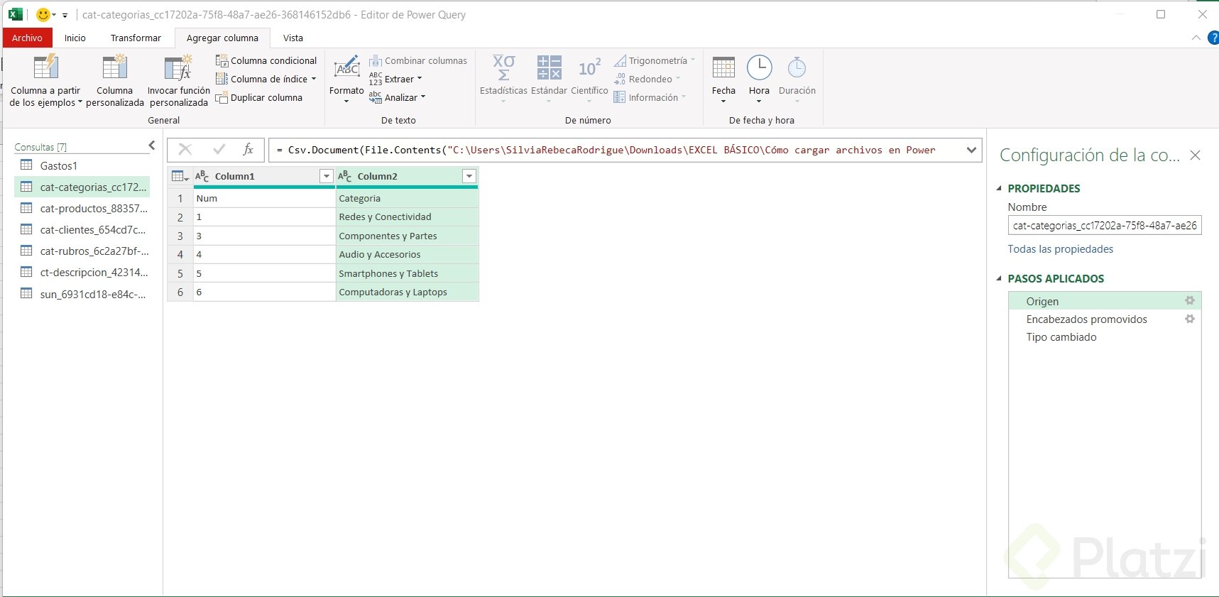Open the quick access toolbar dropdown
This screenshot has height=597, width=1219.
(x=65, y=15)
